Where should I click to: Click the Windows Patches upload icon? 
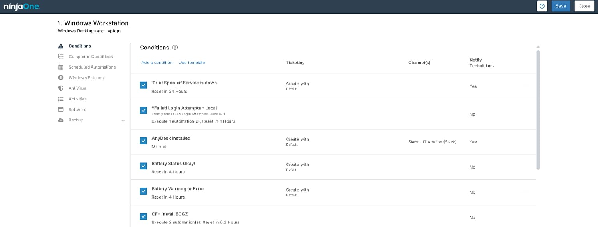pos(61,78)
